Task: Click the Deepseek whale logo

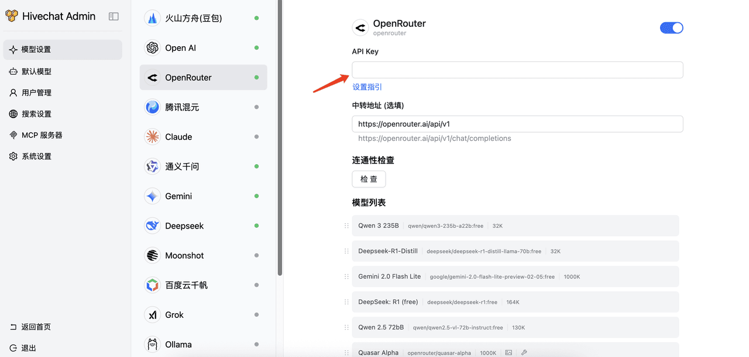Action: click(152, 226)
